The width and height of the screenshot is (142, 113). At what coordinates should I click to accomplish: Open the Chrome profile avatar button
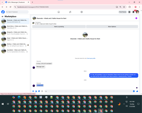(135, 7)
